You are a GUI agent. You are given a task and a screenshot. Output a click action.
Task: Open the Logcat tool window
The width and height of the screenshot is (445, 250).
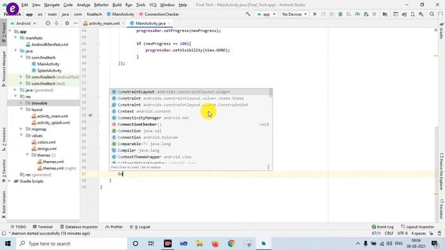click(140, 227)
